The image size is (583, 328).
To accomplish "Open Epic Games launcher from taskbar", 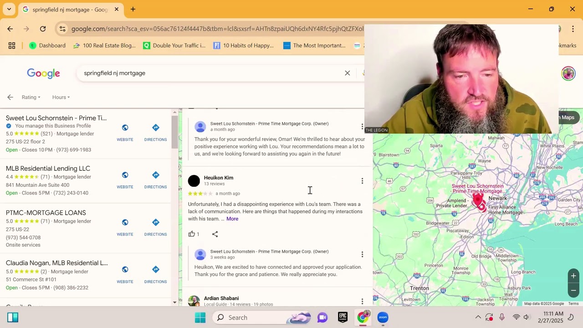I will tap(343, 318).
